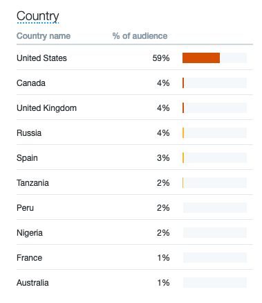Select the Canada country row
Screen dimensions: 262x303
[x=135, y=83]
